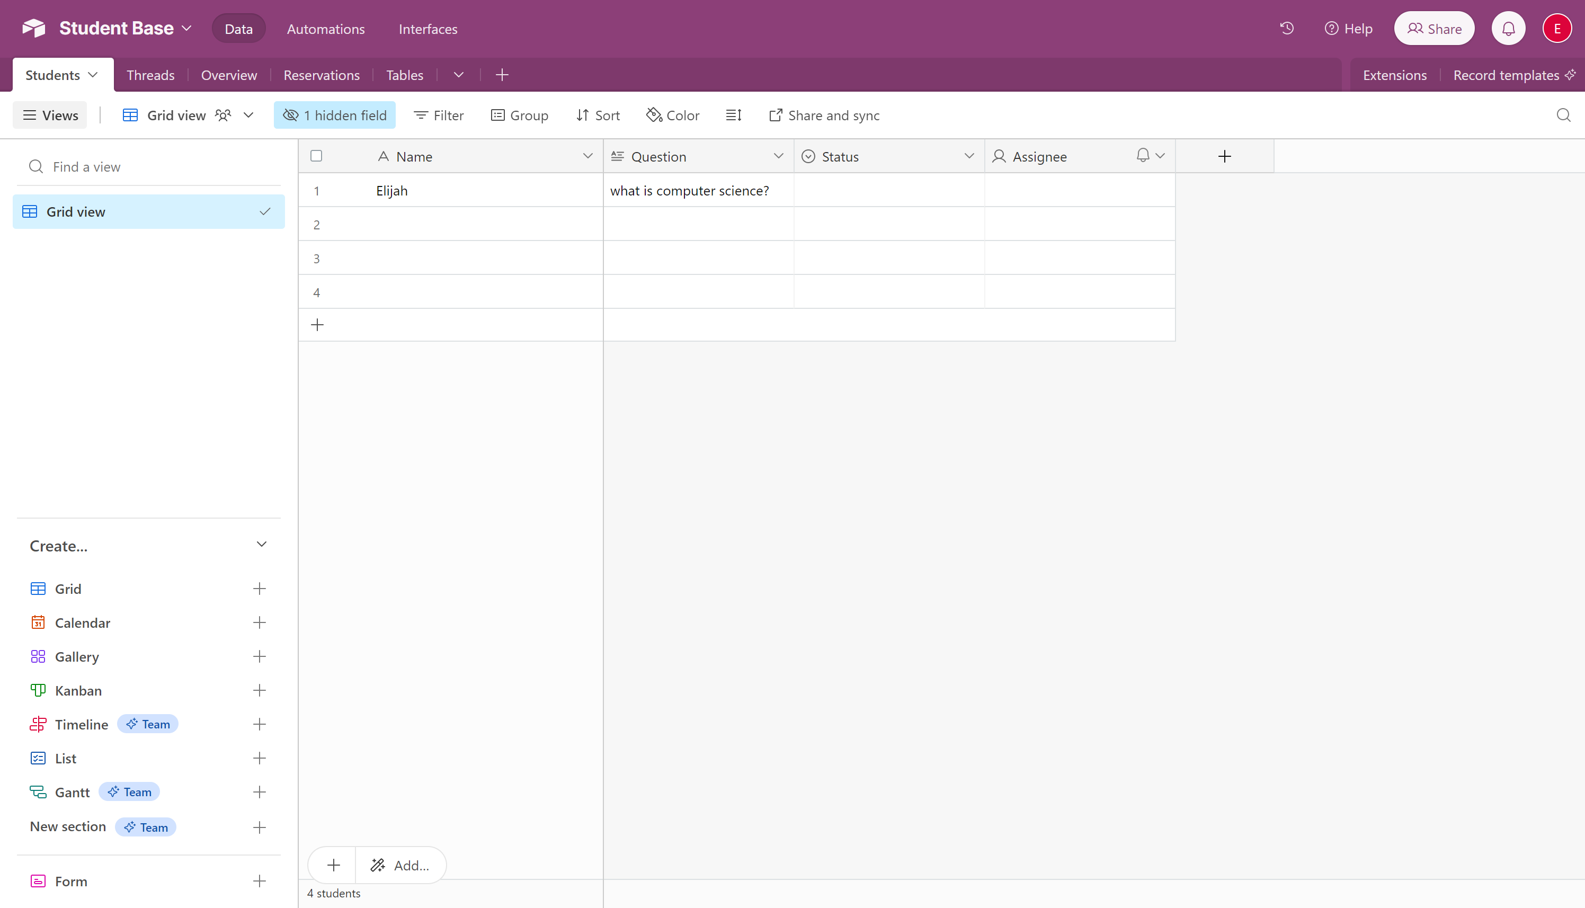Image resolution: width=1585 pixels, height=908 pixels.
Task: Open the Automations tab
Action: pos(325,29)
